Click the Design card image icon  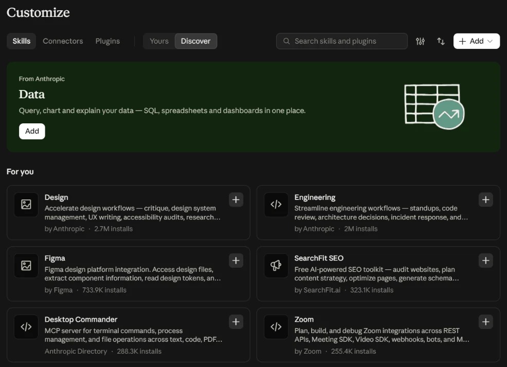point(26,205)
